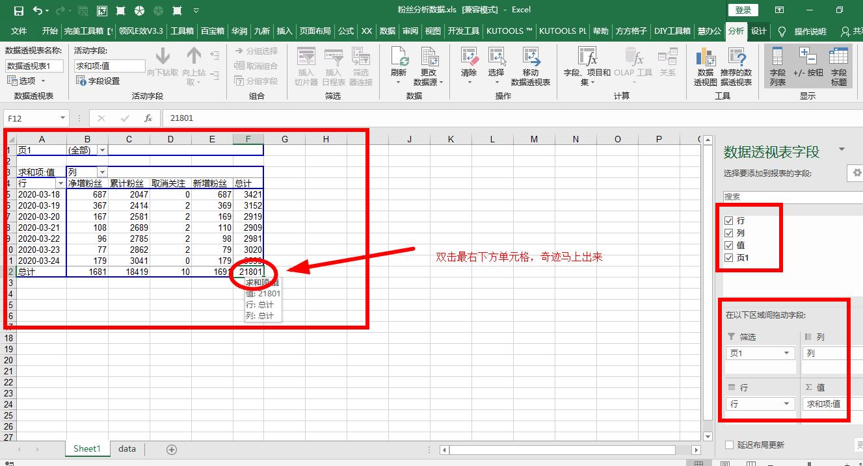The height and width of the screenshot is (466, 863).
Task: Open the 数据透视图 (PivotChart) tool
Action: click(706, 65)
